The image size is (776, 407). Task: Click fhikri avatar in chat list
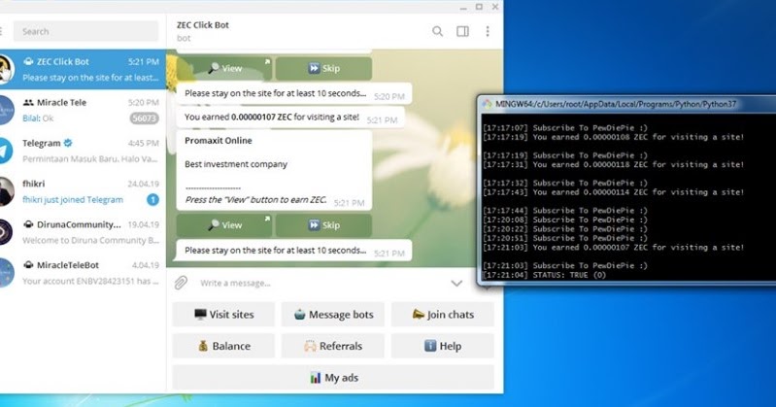click(5, 191)
